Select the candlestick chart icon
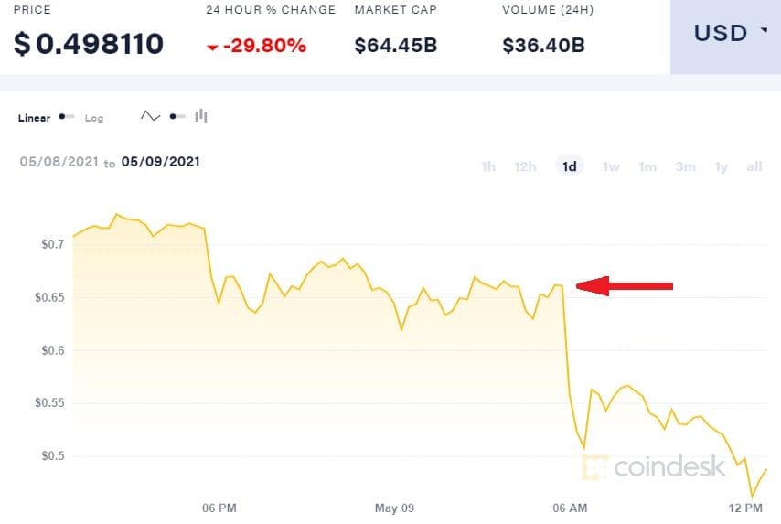The height and width of the screenshot is (524, 781). click(x=201, y=116)
